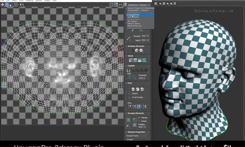Choose Angle Distortion from the list
This screenshot has width=245, height=147.
pos(134,15)
